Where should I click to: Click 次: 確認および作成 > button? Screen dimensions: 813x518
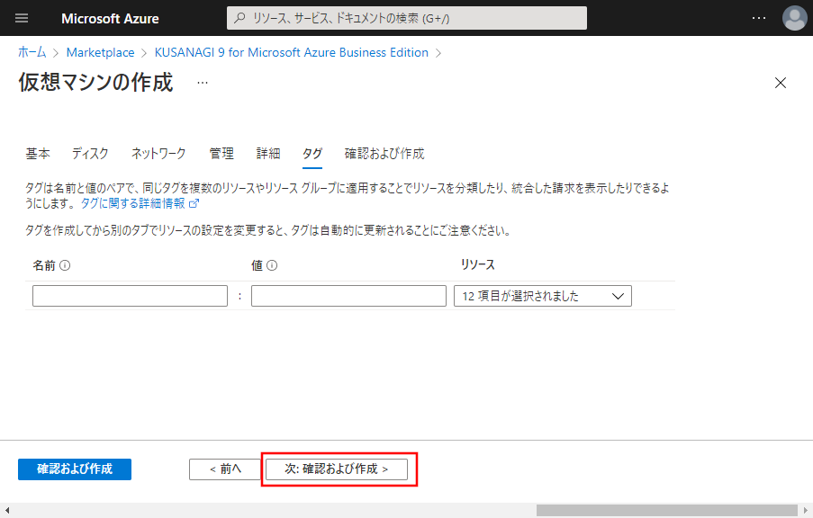coord(337,469)
